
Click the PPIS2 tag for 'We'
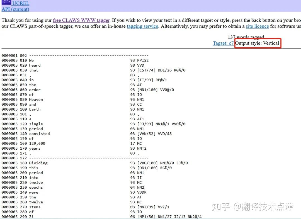[x=143, y=60]
